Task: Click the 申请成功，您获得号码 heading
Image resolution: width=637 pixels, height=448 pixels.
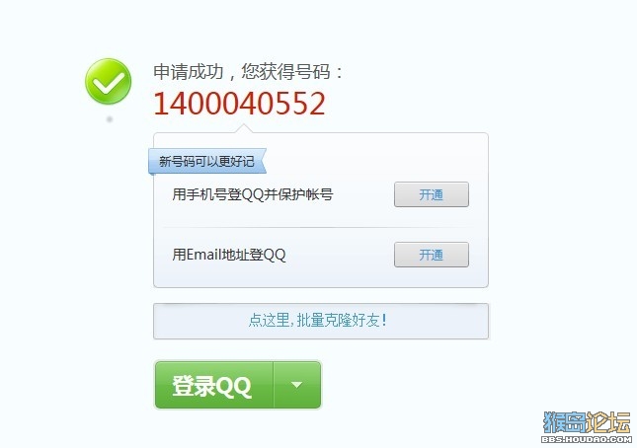Action: pos(248,72)
